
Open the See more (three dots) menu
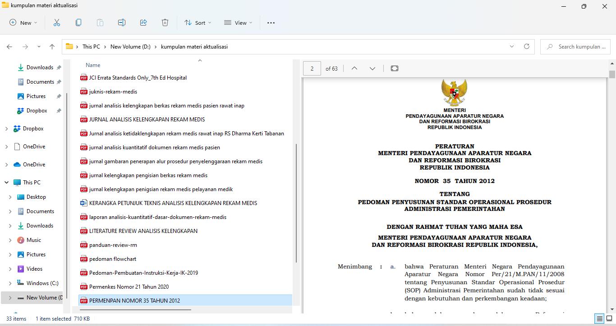coord(271,23)
